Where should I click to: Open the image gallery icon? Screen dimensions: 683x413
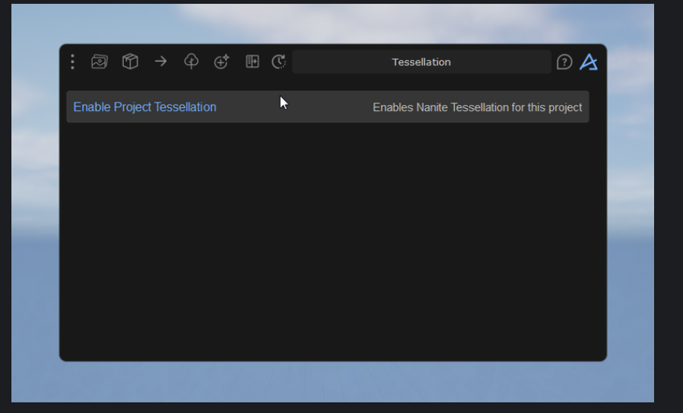[x=100, y=62]
